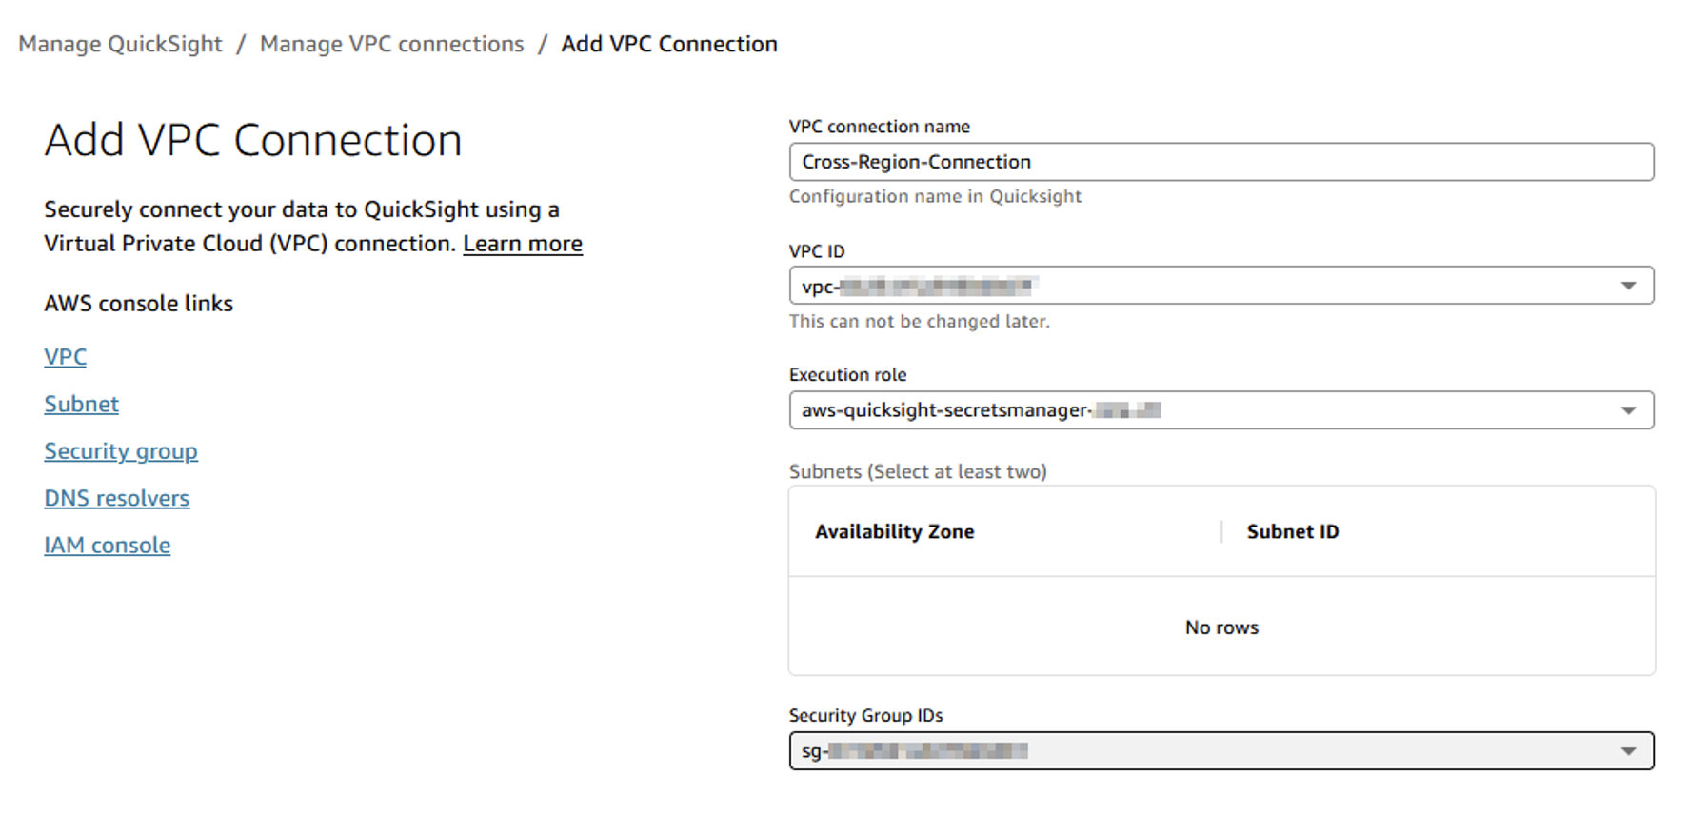Screen dimensions: 1687x836
Task: Open the DNS resolvers console link
Action: (116, 498)
